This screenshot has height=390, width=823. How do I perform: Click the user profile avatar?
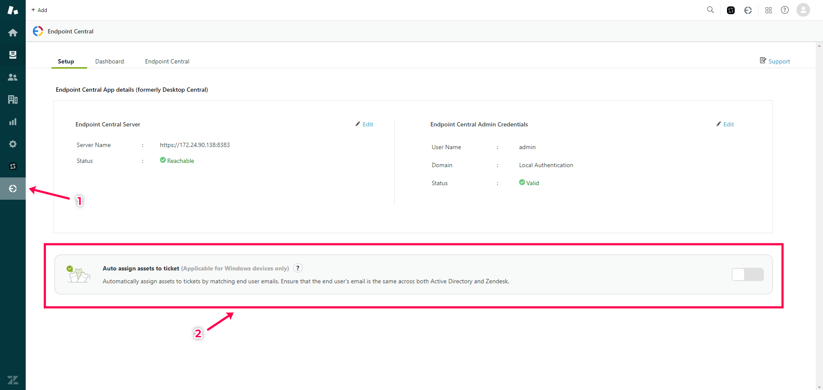[803, 10]
